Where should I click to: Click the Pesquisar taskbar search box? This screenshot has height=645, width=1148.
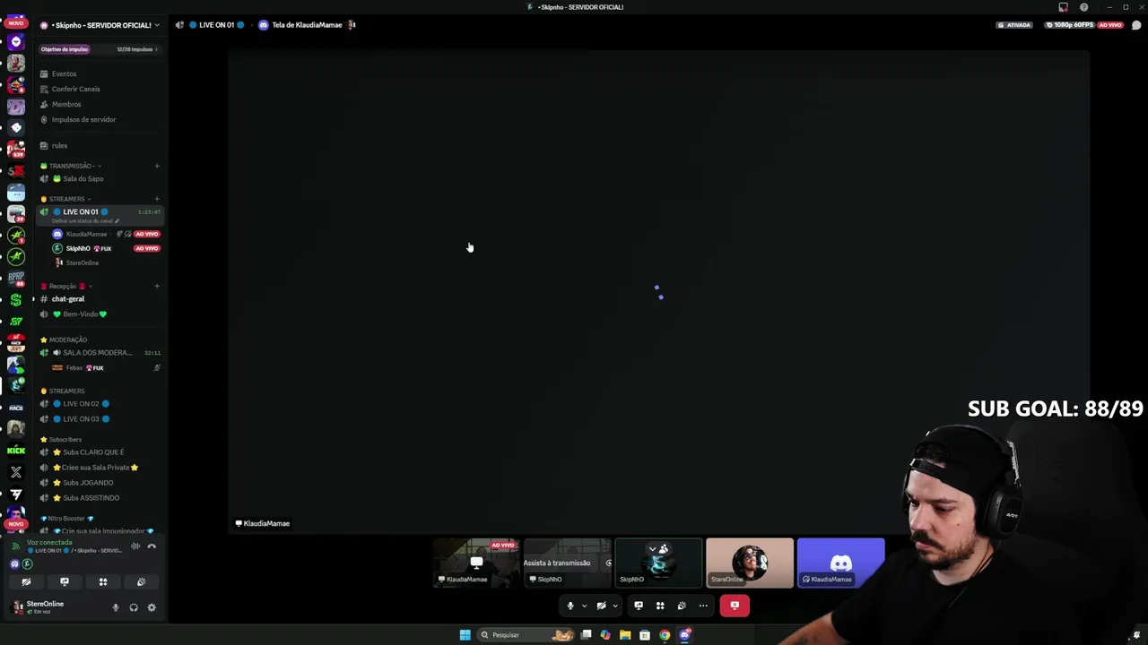[527, 635]
